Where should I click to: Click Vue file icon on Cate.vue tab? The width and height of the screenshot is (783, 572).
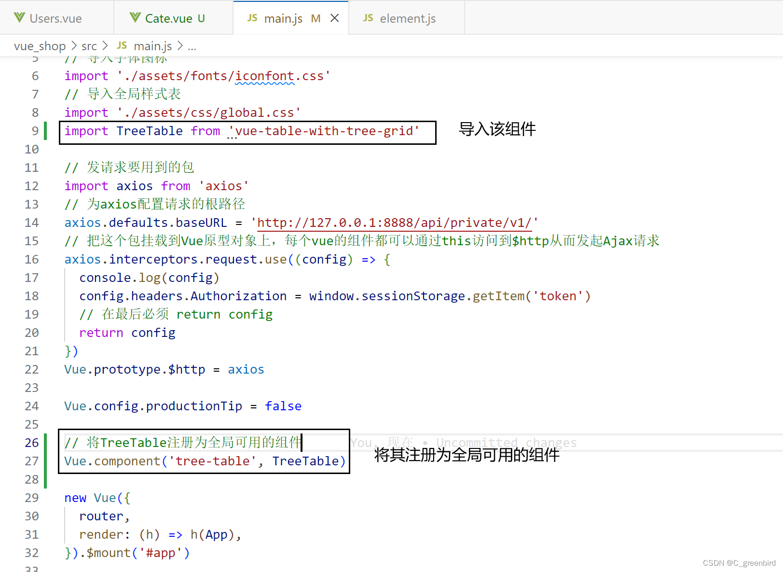135,18
